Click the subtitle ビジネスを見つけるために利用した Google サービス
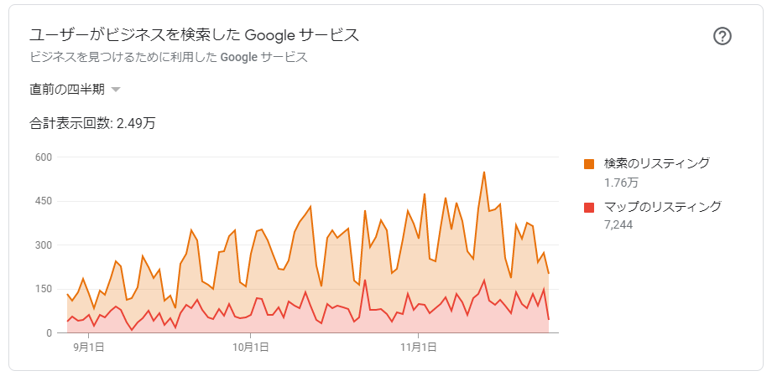Screen dimensions: 772x376 point(169,57)
